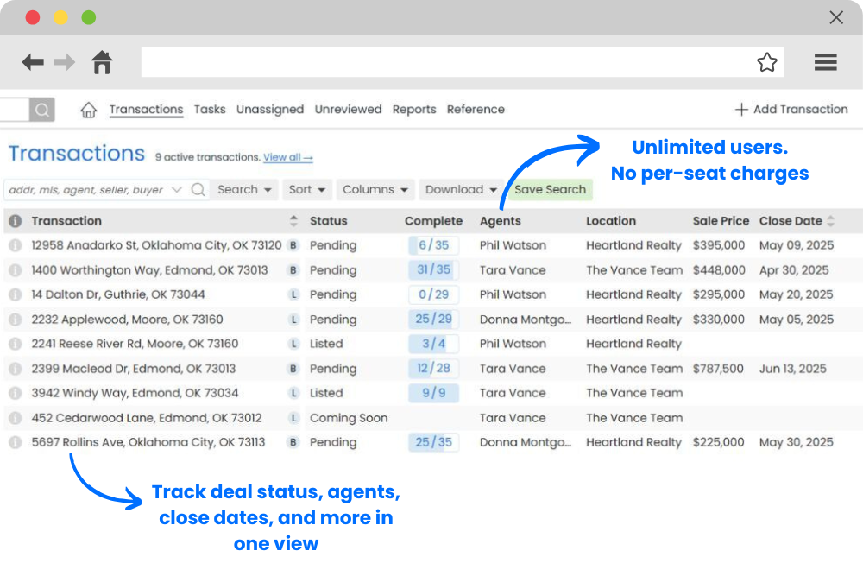The image size is (863, 576).
Task: Click the top-left search input box
Action: click(x=15, y=110)
